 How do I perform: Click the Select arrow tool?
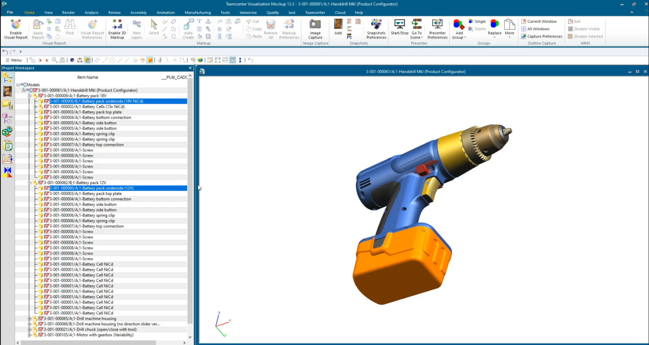pos(154,24)
